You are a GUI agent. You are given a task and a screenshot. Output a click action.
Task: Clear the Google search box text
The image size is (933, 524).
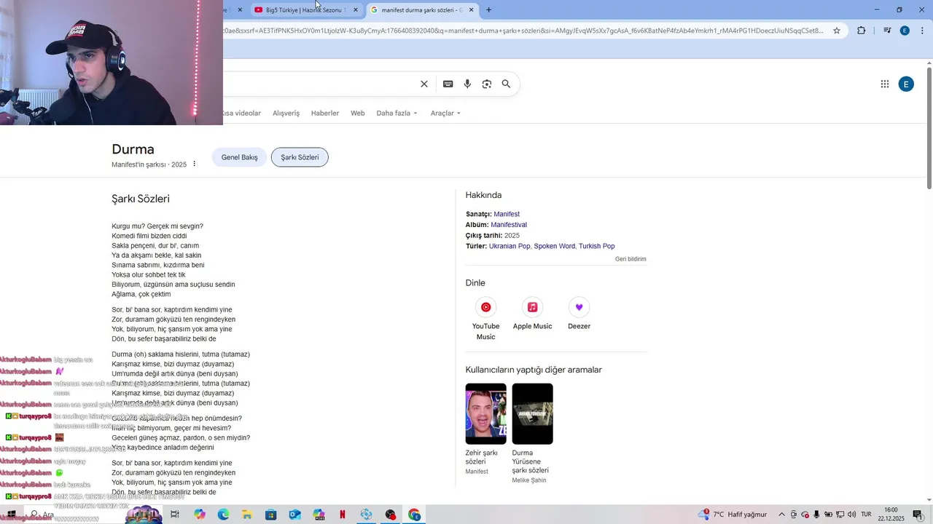[424, 84]
